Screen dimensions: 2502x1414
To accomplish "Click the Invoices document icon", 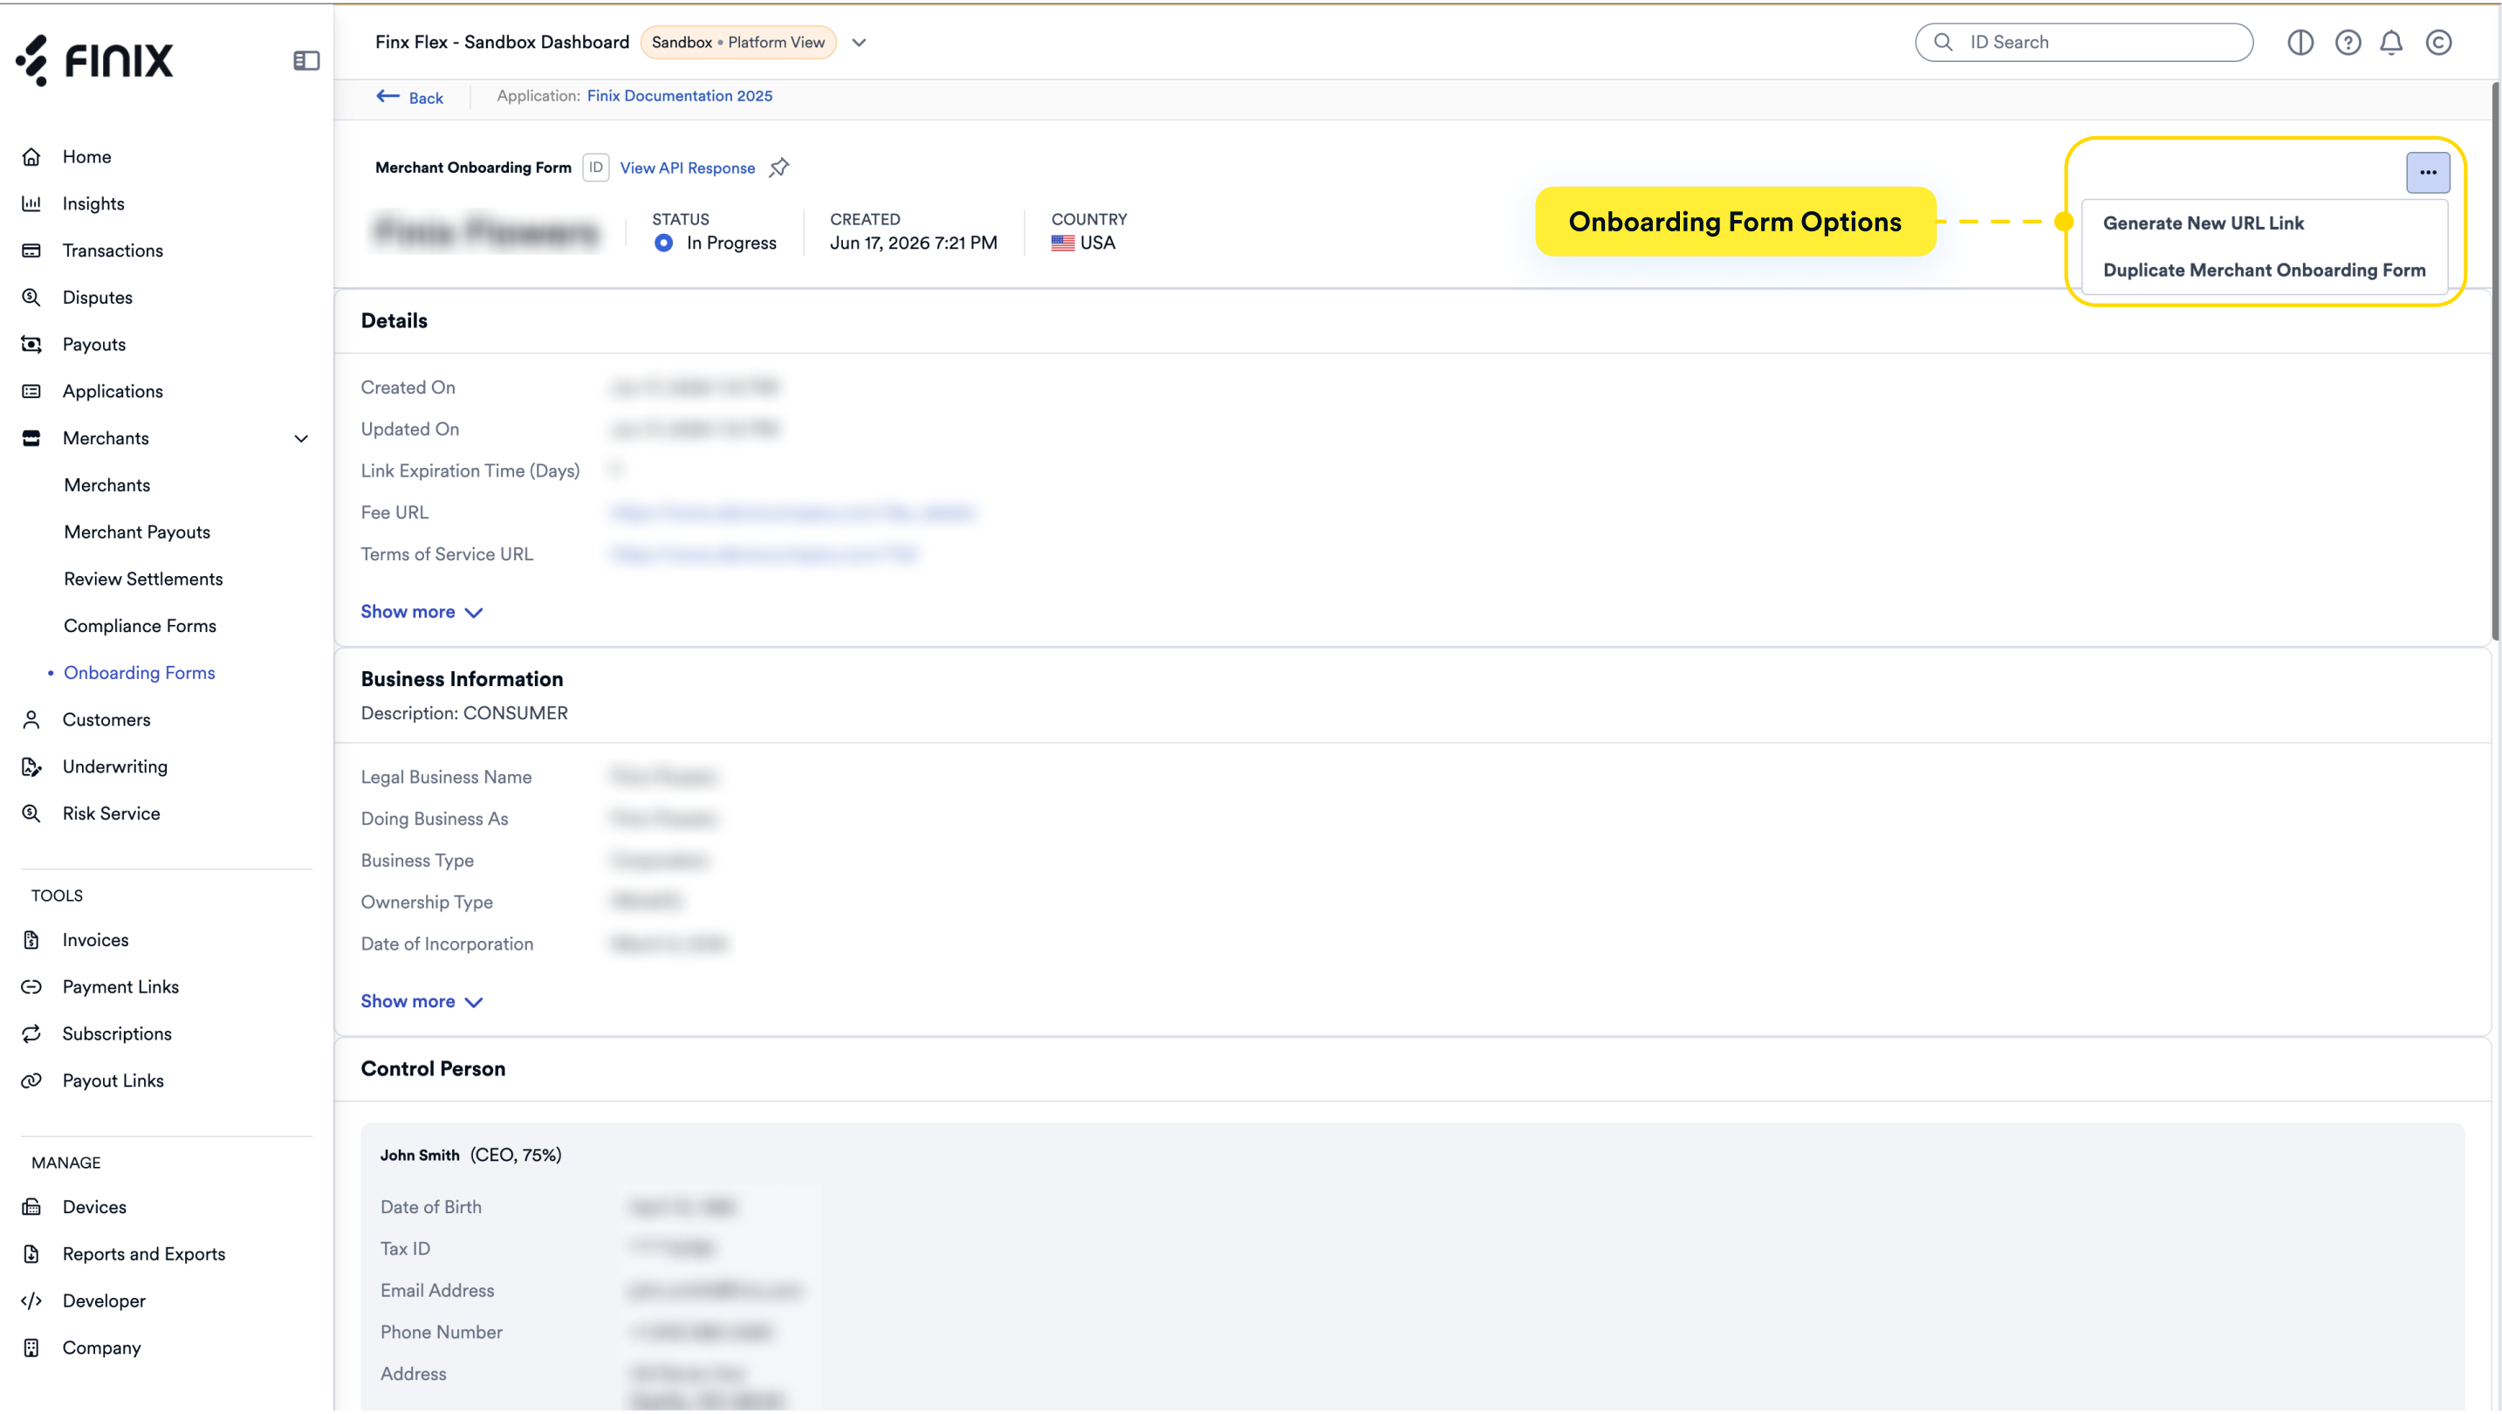I will [x=31, y=940].
